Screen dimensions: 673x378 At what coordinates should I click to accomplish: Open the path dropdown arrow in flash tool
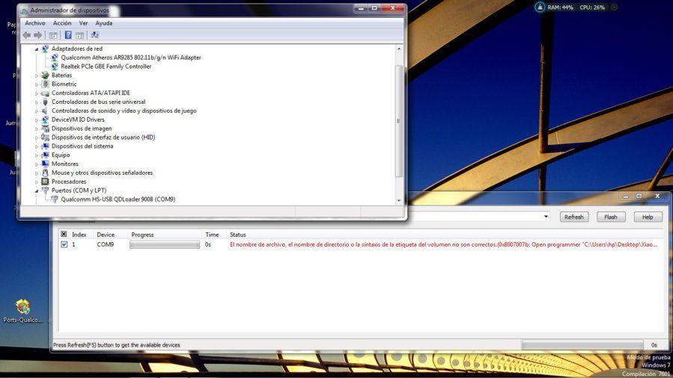[x=546, y=217]
